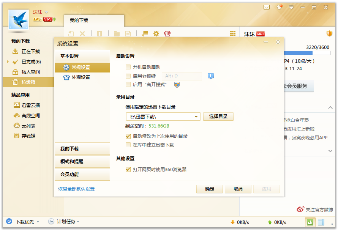
Task: Enable 启用老板键 checkbox
Action: point(128,76)
